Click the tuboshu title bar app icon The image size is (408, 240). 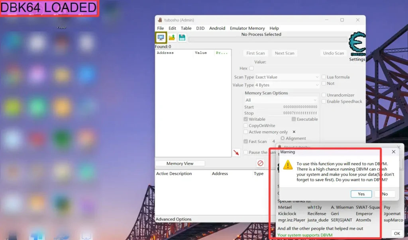click(160, 20)
